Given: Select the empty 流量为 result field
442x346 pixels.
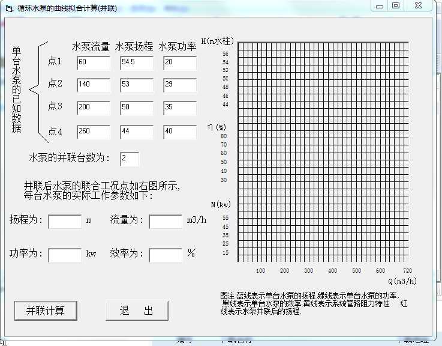Looking at the screenshot, I should (166, 222).
